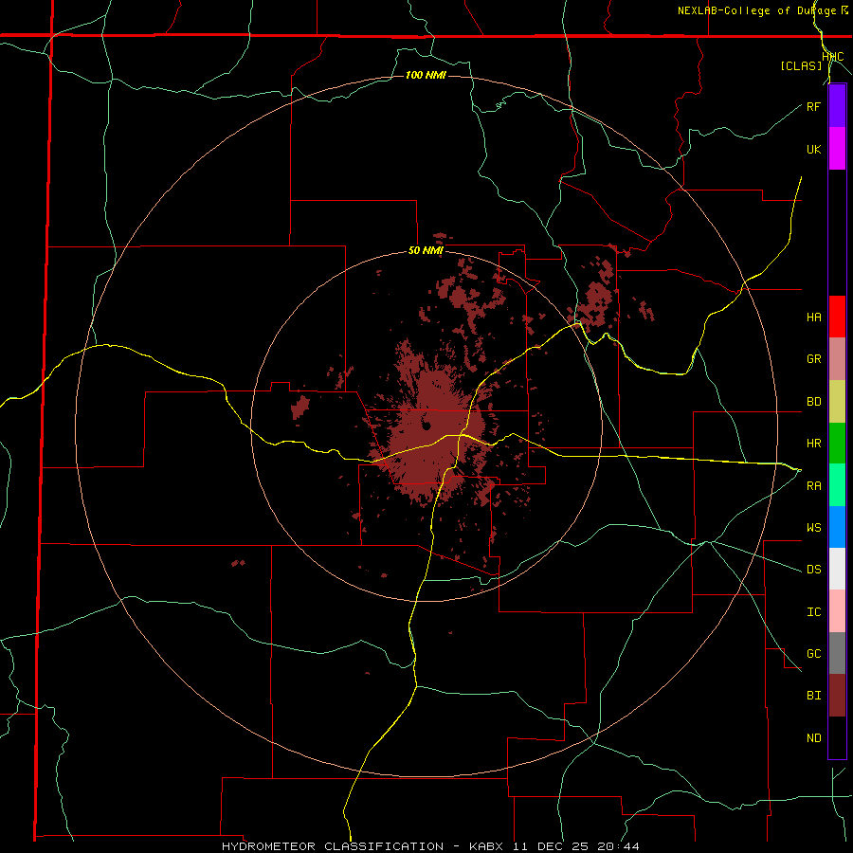Click the 'HR' legend label
Viewport: 853px width, 853px height.
point(813,444)
